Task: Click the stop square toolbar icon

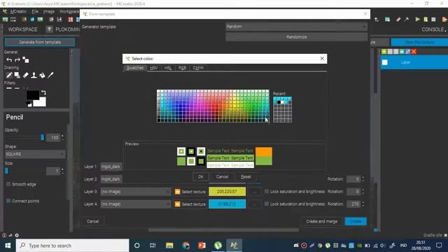Action: [433, 20]
